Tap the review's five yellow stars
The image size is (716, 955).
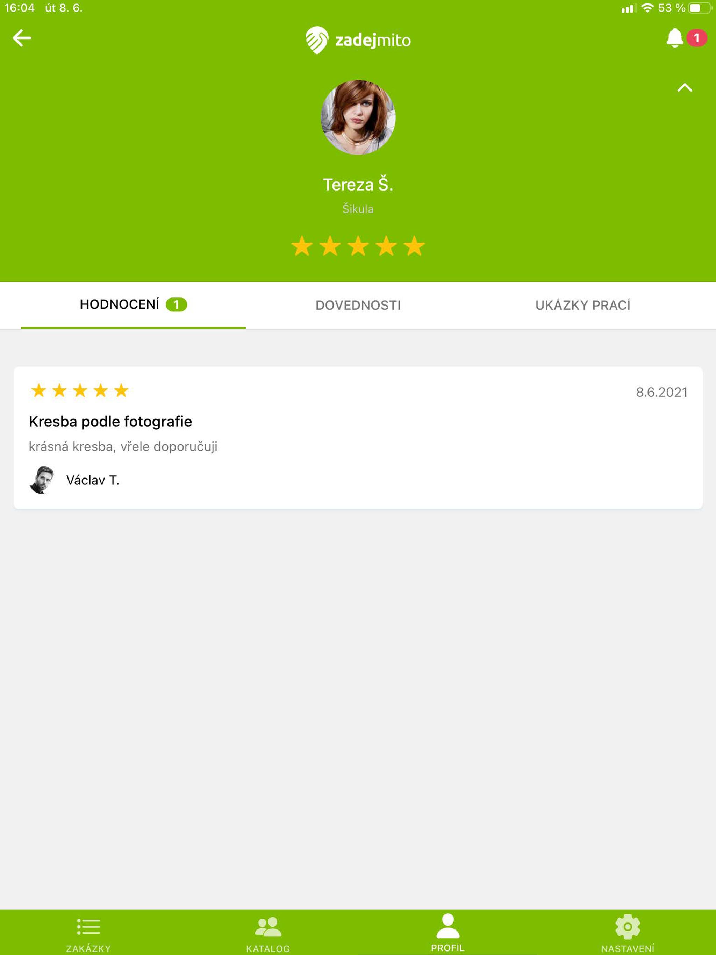[x=80, y=390]
